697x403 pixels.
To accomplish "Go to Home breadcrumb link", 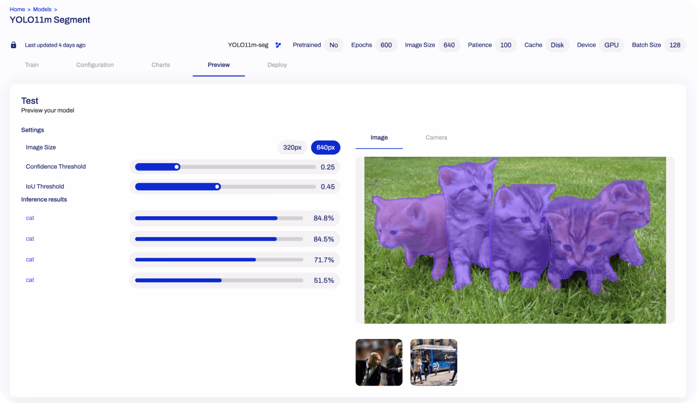I will (17, 9).
